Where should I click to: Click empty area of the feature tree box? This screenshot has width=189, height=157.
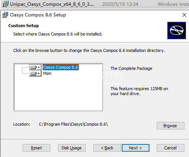click(58, 94)
